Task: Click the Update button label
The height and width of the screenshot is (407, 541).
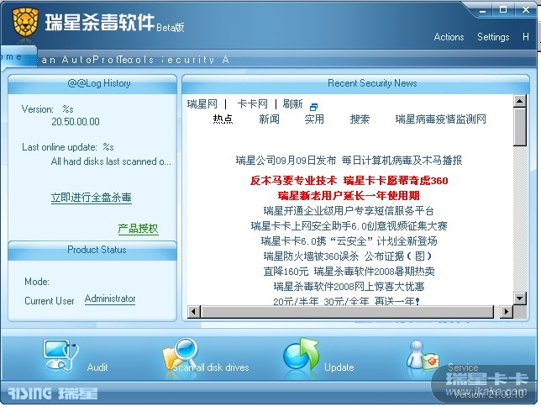Action: click(339, 367)
